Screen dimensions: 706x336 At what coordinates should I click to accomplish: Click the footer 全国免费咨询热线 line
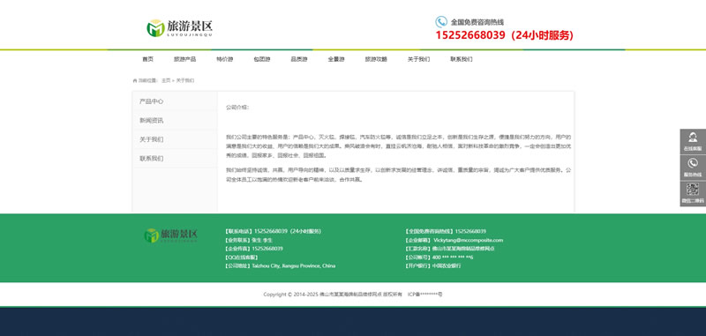[x=446, y=231]
